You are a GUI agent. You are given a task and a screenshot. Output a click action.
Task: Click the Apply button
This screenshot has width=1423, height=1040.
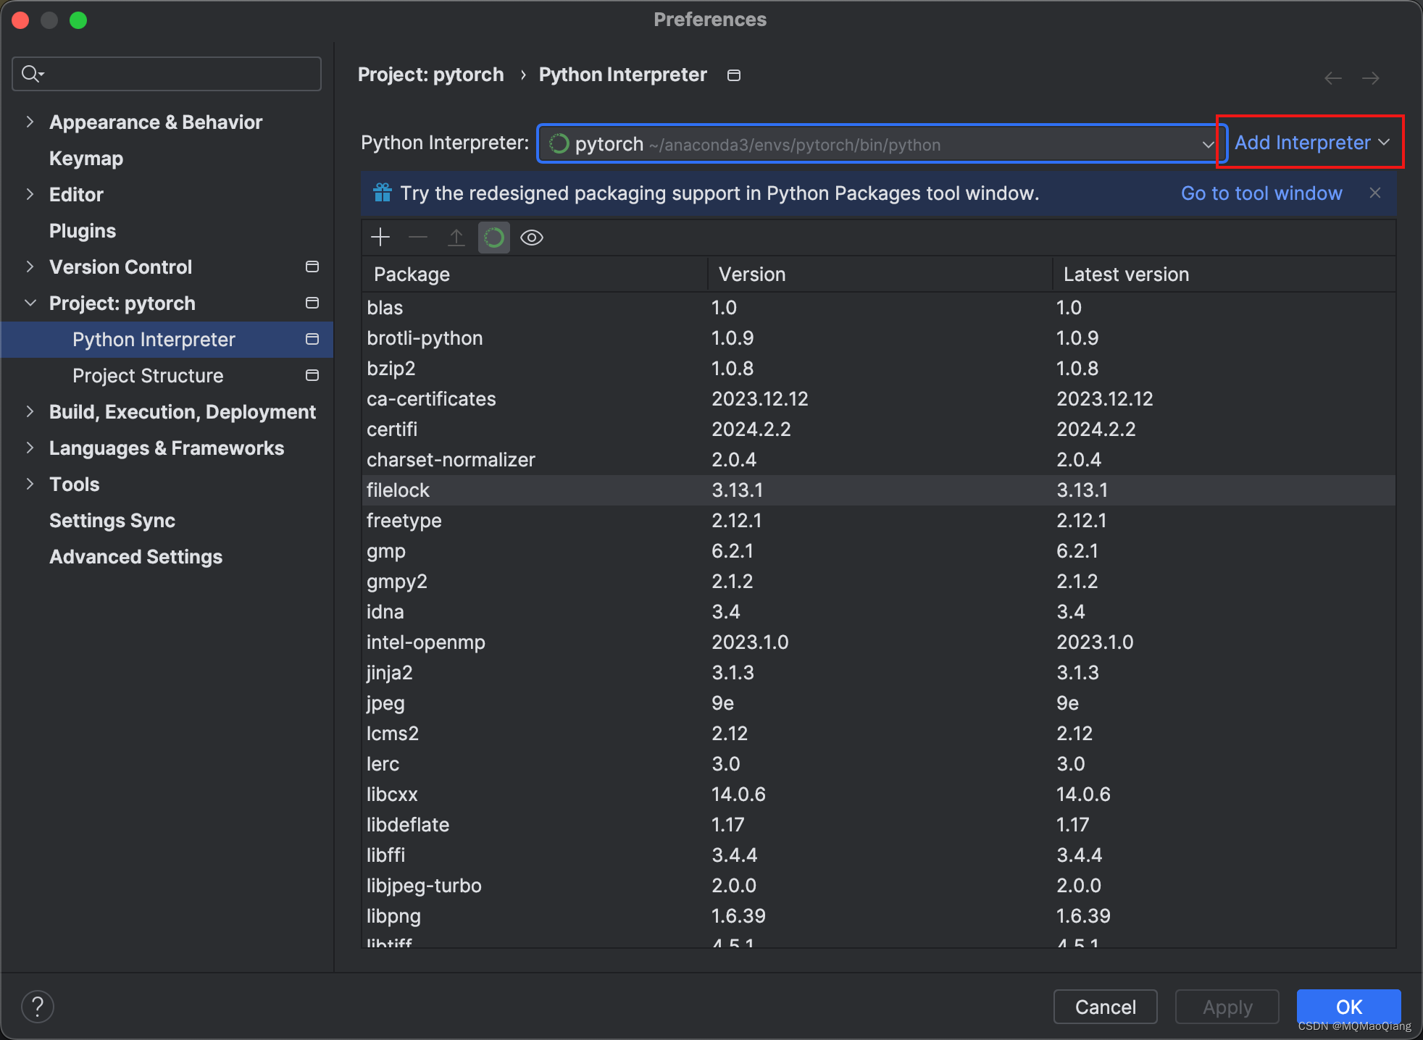click(x=1227, y=1007)
